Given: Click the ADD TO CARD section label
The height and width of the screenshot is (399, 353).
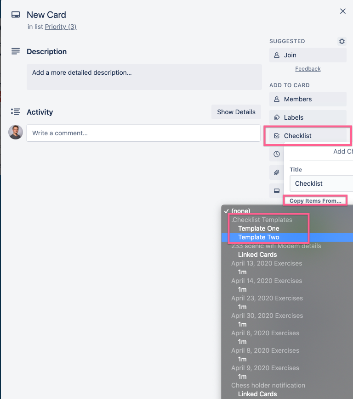Looking at the screenshot, I should (x=290, y=85).
